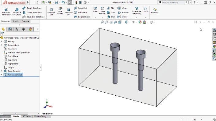The height and width of the screenshot is (121, 216).
Task: Select the Draft tool
Action: 111,13
